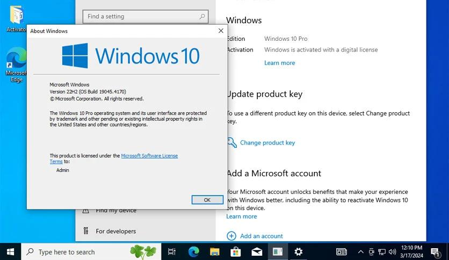Open the Microsoft Edge desktop shortcut
The height and width of the screenshot is (260, 449).
coord(16,64)
